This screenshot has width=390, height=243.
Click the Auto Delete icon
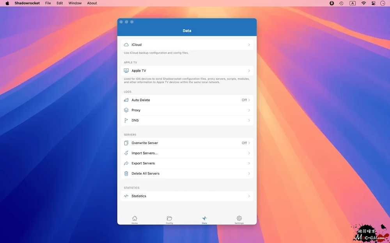coord(126,100)
